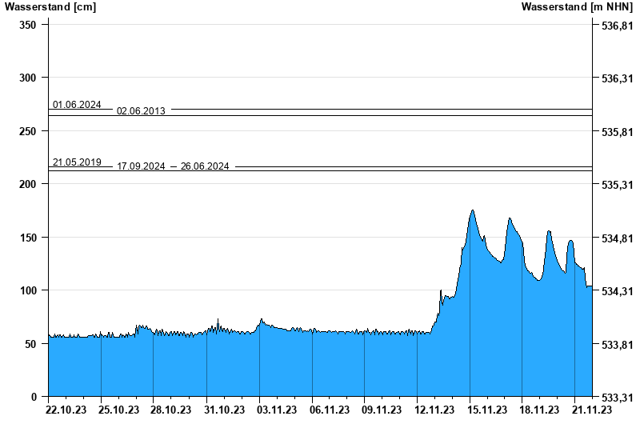Click the 536,31 value on right axis
The height and width of the screenshot is (440, 640).
[x=617, y=78]
